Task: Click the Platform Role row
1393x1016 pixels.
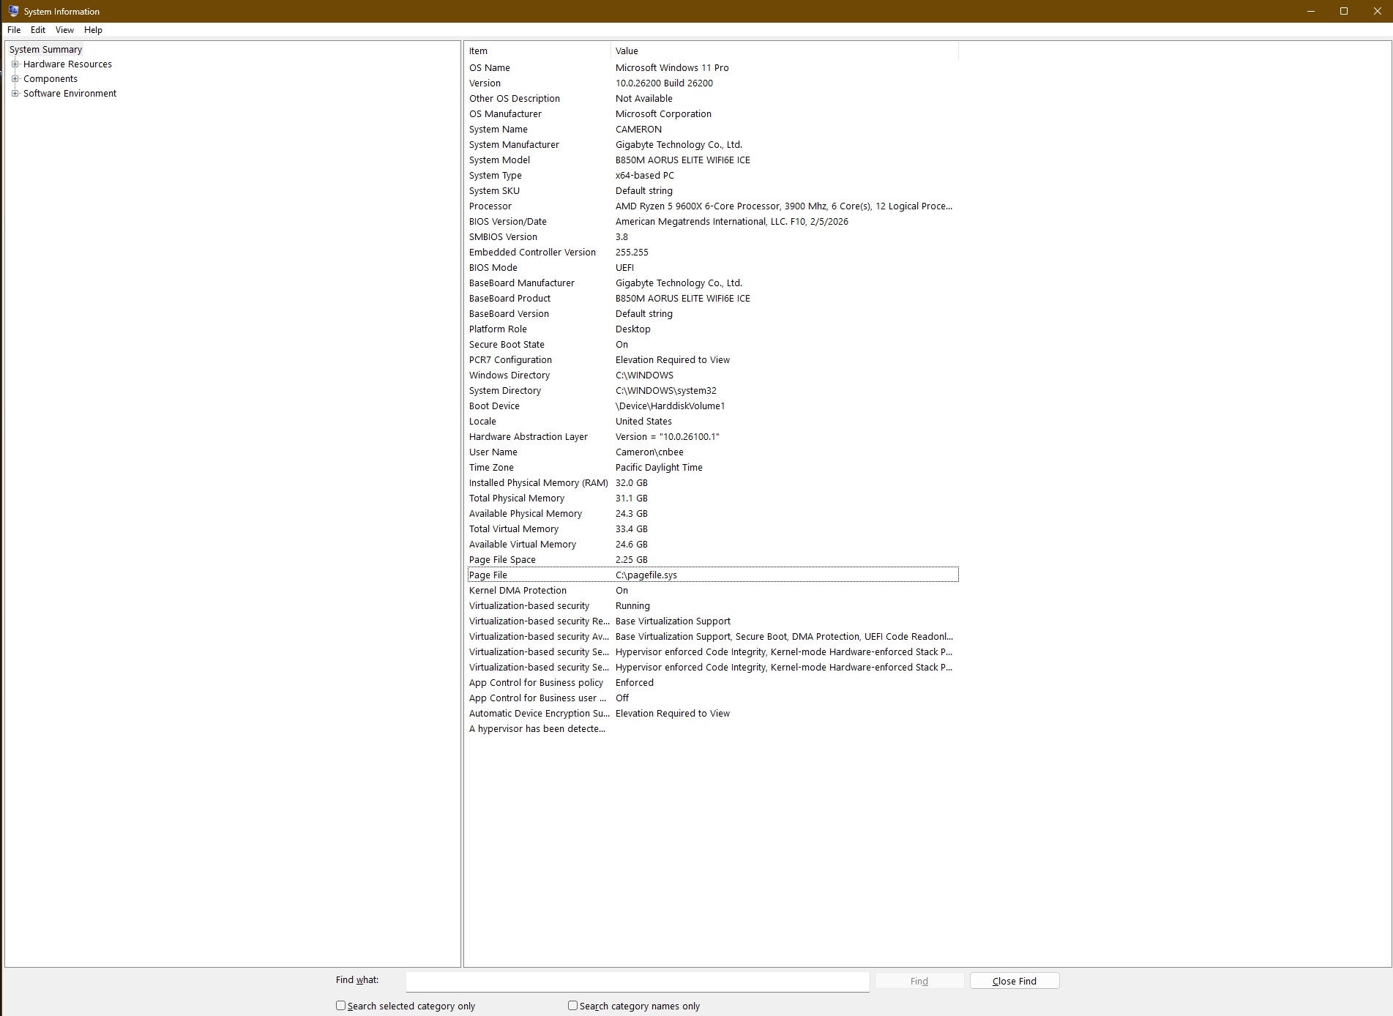Action: pos(712,329)
